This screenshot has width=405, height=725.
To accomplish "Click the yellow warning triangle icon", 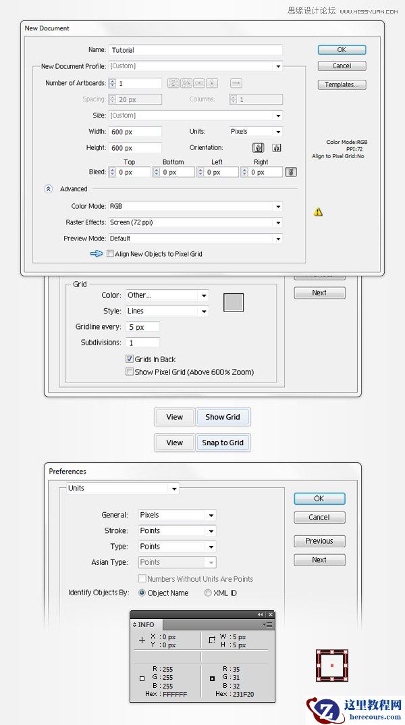I will pyautogui.click(x=318, y=211).
